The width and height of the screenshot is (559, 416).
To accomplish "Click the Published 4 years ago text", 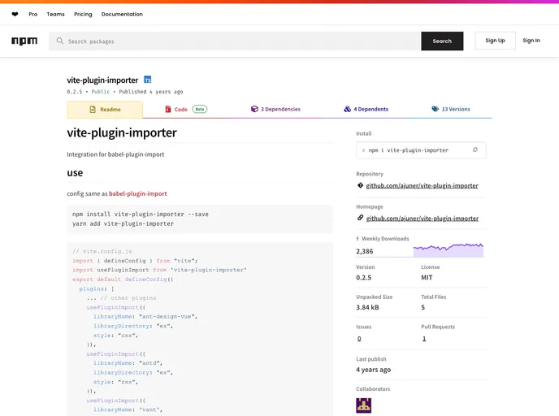I will pyautogui.click(x=151, y=92).
